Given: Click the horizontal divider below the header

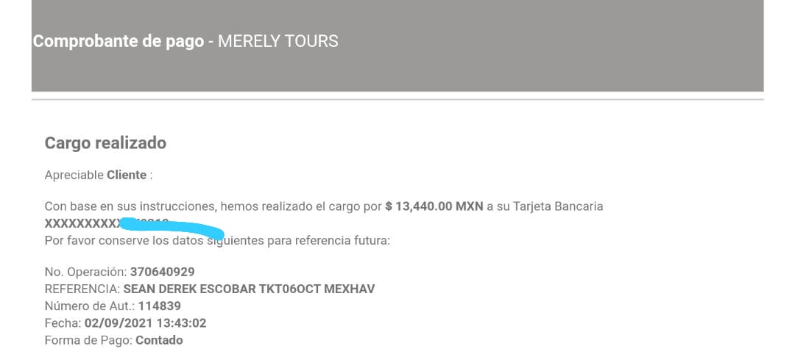Looking at the screenshot, I should [397, 100].
